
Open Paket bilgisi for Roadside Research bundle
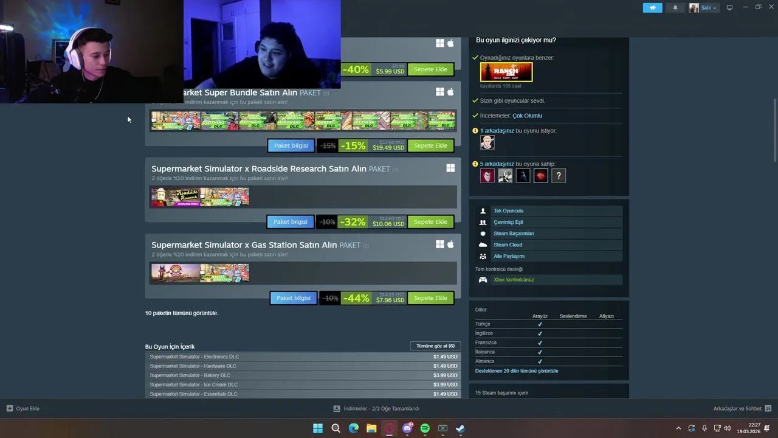[x=291, y=222]
